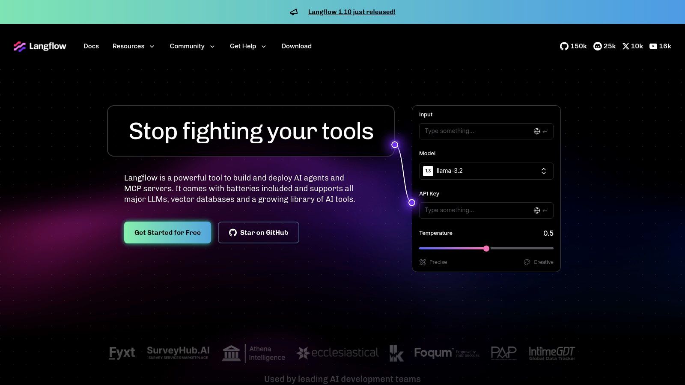The image size is (685, 385).
Task: Click the enter arrow icon in Input field
Action: coord(545,131)
